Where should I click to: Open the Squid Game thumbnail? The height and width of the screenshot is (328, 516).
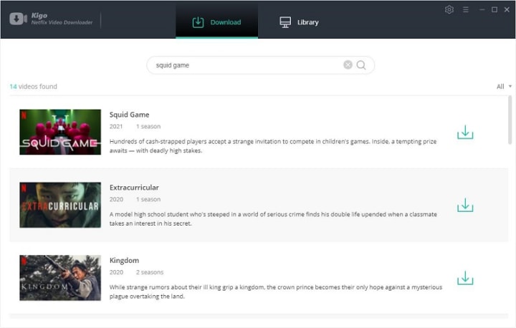pyautogui.click(x=60, y=132)
